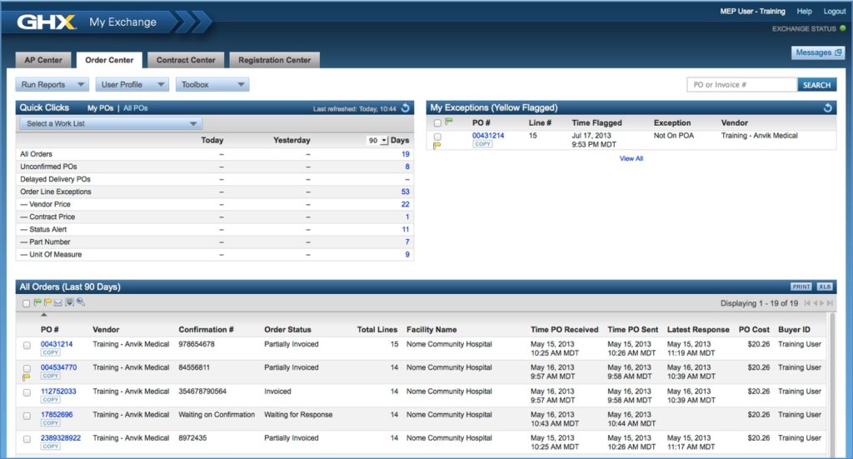The image size is (853, 459).
Task: Check the box for PO 00431214 in All Orders
Action: pyautogui.click(x=27, y=346)
